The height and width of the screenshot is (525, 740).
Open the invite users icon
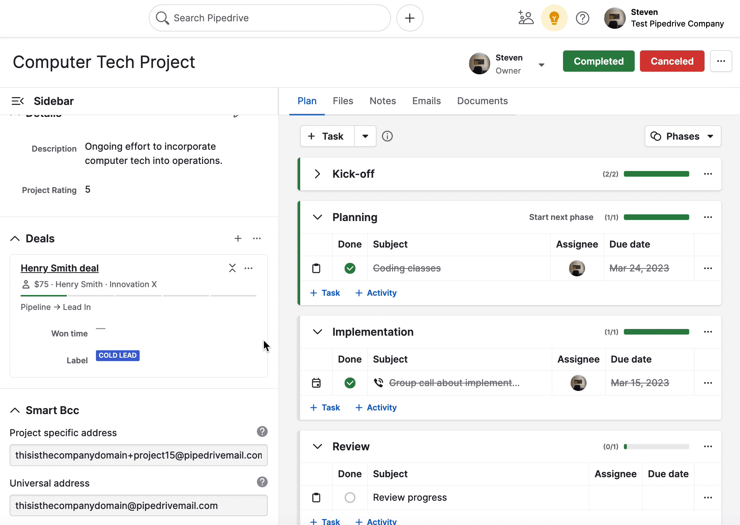(526, 18)
